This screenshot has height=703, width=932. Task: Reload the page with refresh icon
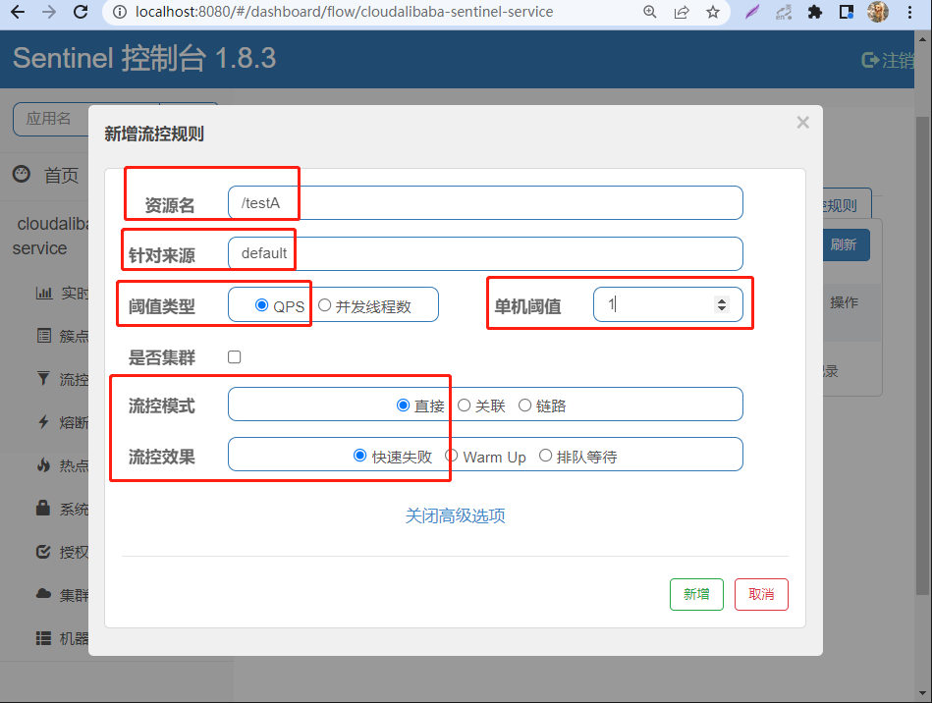pyautogui.click(x=81, y=12)
